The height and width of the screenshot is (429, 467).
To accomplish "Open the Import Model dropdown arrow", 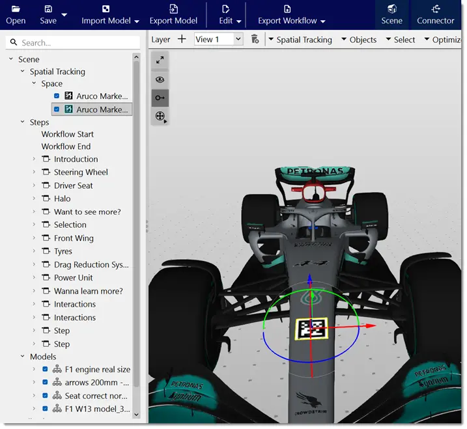I will (137, 21).
